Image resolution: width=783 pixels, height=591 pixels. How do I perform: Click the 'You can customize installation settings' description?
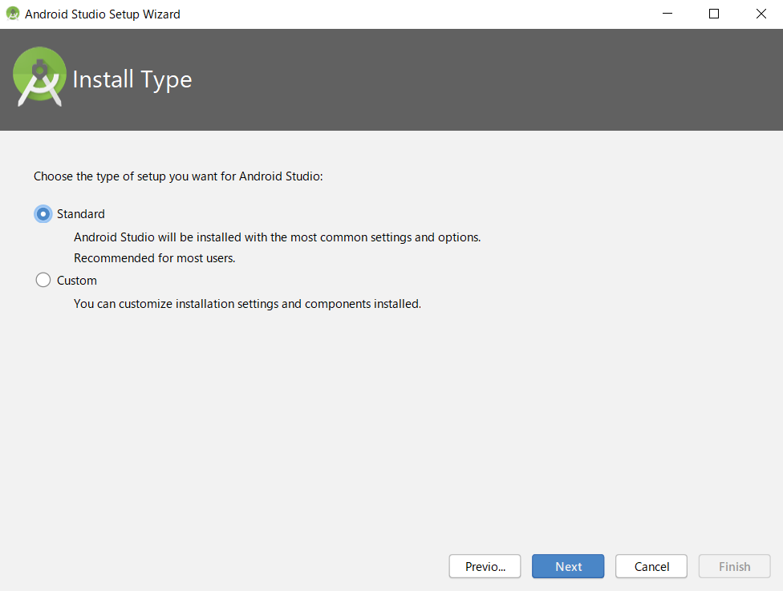coord(247,304)
